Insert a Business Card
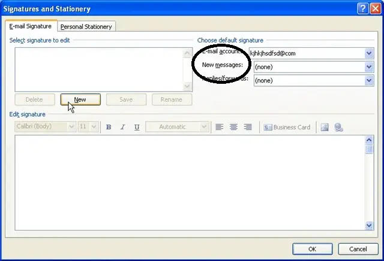Viewport: 384px width, 261px height. [287, 128]
